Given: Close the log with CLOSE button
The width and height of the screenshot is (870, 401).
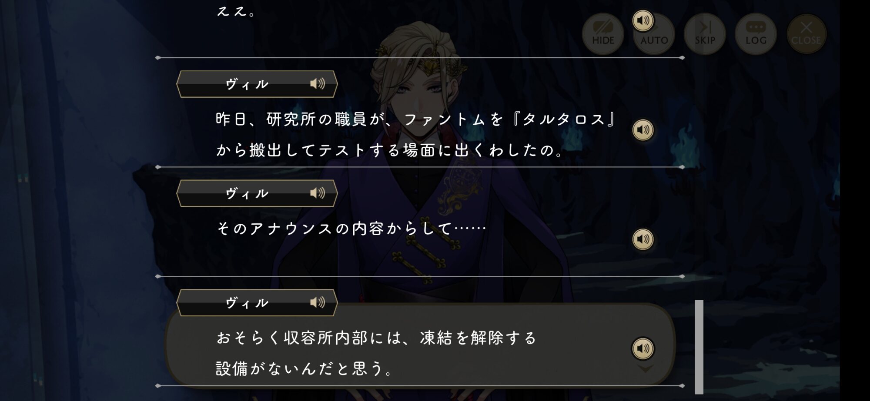Looking at the screenshot, I should click(x=806, y=34).
